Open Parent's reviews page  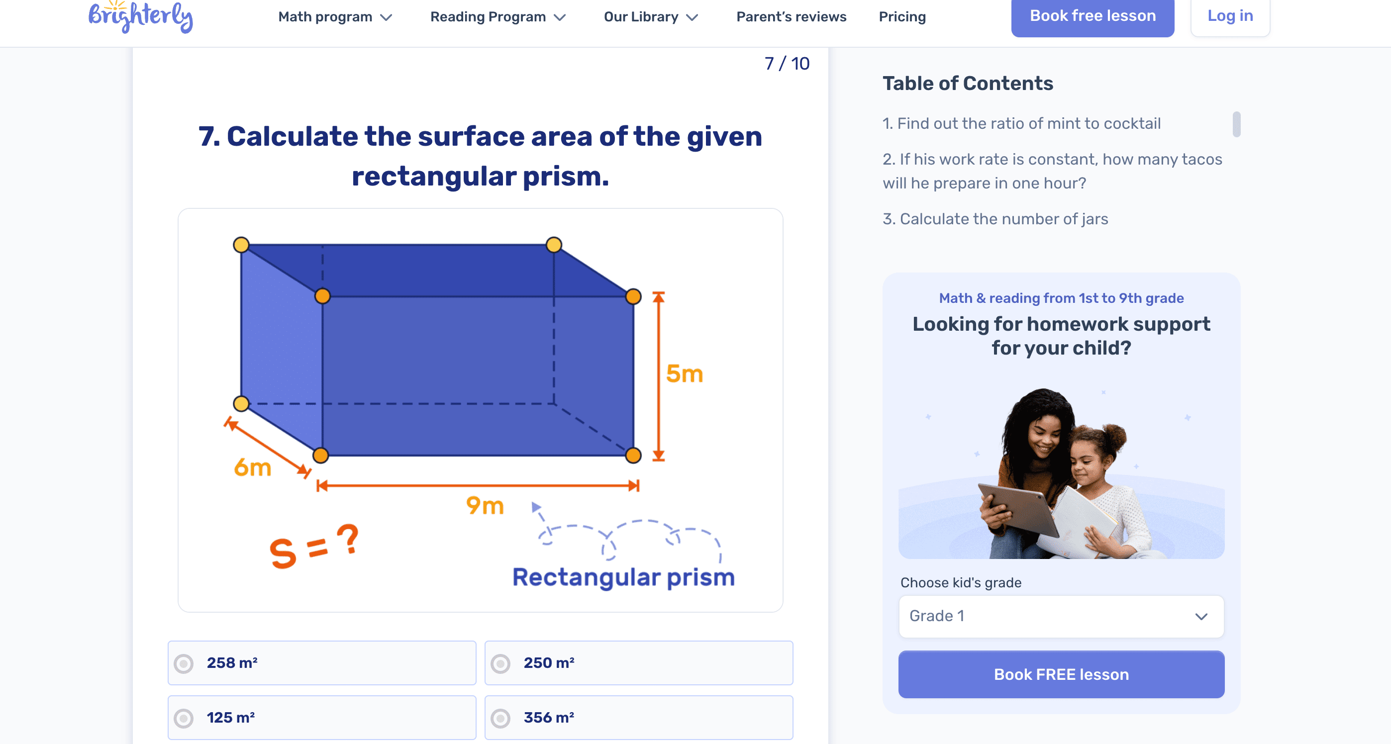791,17
